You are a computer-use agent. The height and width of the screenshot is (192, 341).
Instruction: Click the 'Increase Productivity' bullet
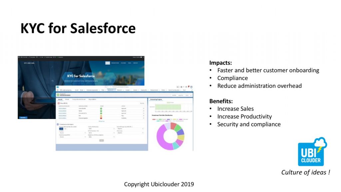pos(244,116)
